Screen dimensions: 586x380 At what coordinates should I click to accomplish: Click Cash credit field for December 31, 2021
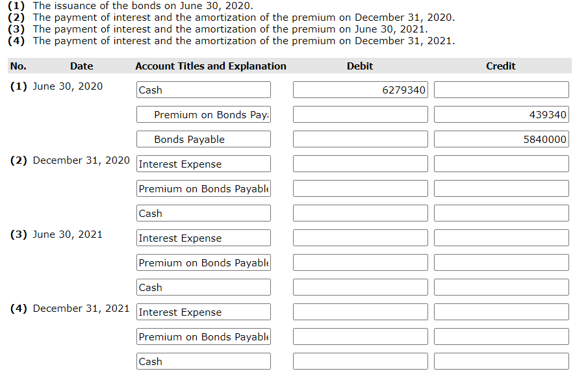pos(501,361)
